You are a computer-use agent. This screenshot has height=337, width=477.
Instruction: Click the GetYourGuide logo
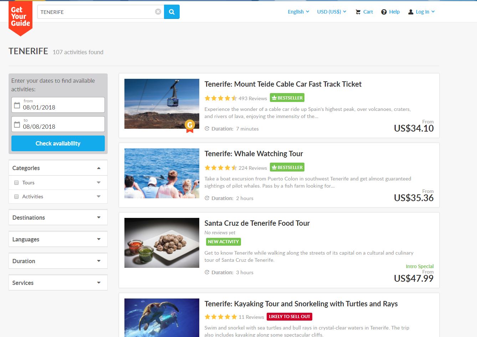tap(20, 17)
